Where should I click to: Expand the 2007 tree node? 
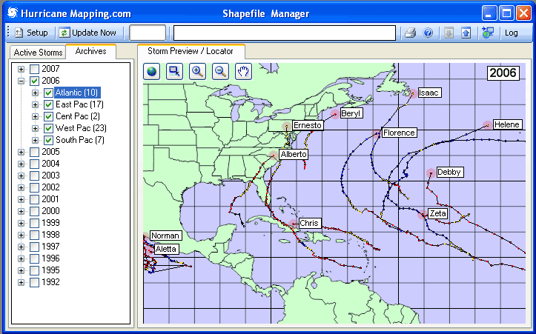pyautogui.click(x=21, y=69)
